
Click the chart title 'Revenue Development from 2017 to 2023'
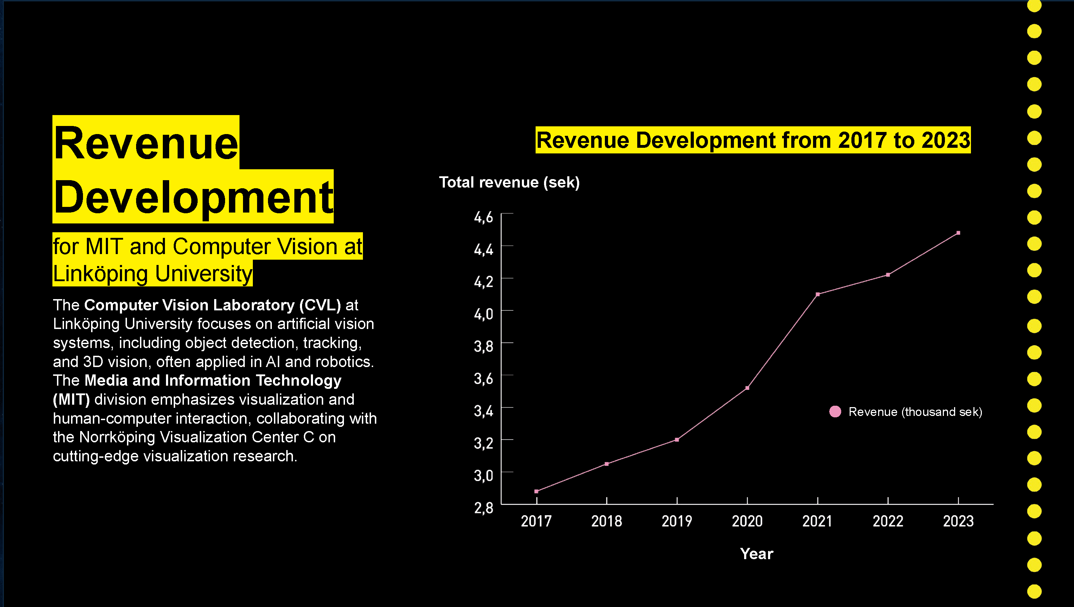click(x=753, y=140)
